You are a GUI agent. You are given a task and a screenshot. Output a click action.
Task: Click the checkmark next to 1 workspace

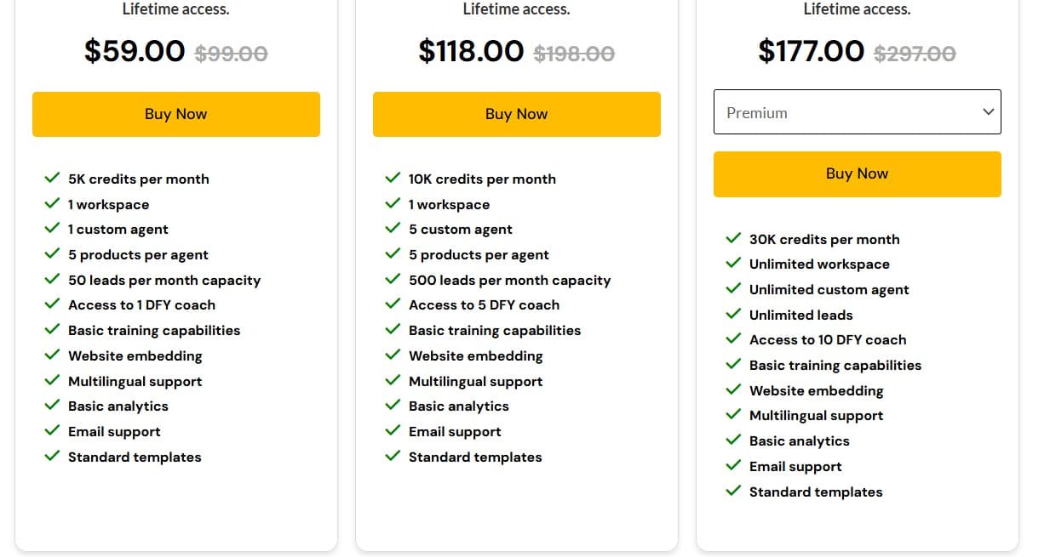point(53,204)
